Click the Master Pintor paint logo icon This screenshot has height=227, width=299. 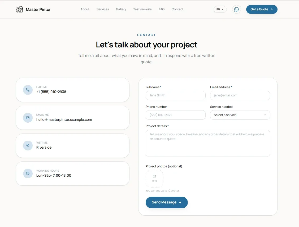[19, 9]
